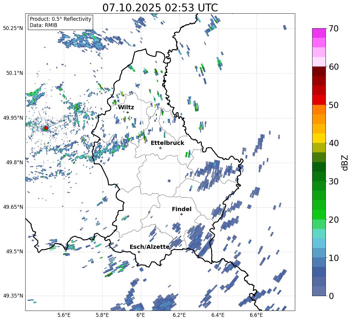Click the 6.2°E longitude tick label
Image resolution: width=352 pixels, height=321 pixels.
pos(179,315)
